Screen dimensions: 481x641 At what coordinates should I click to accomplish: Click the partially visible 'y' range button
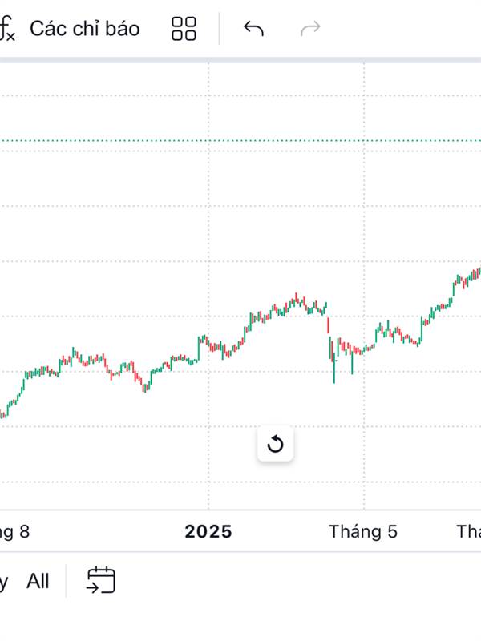point(4,582)
